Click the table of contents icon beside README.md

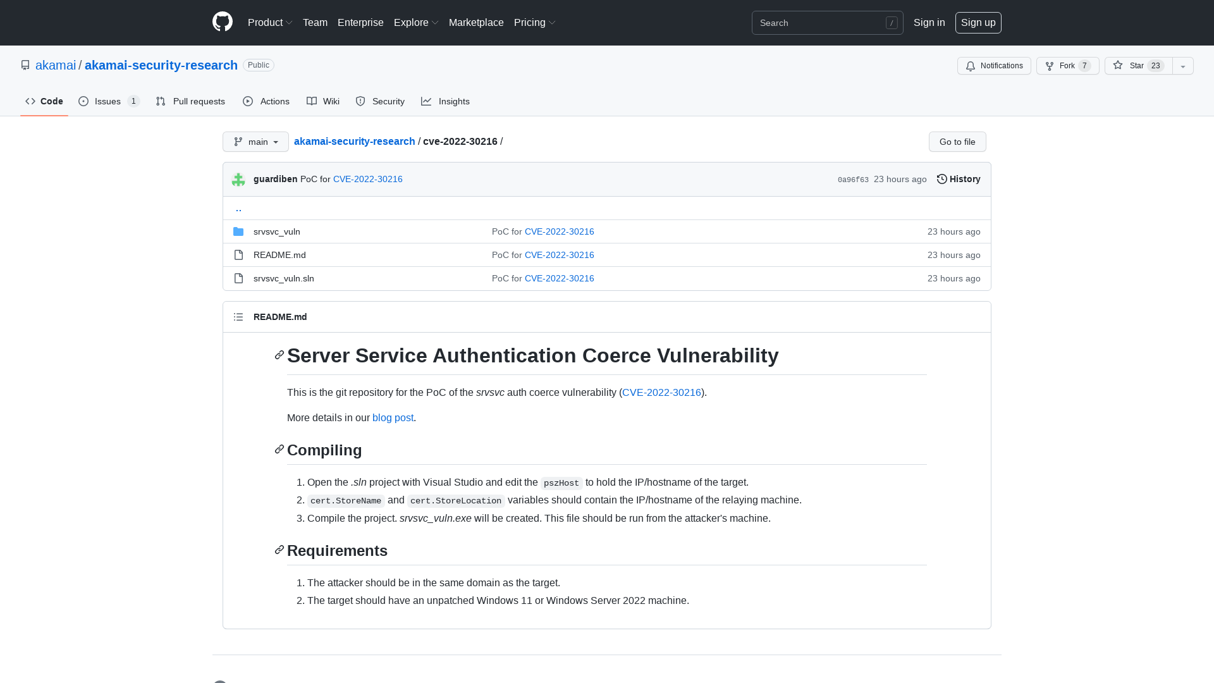[238, 317]
